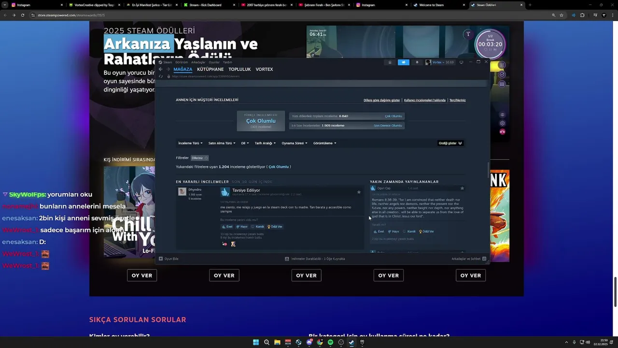Screen dimensions: 618x348
Task: Pause the break timer
Action: [490, 49]
